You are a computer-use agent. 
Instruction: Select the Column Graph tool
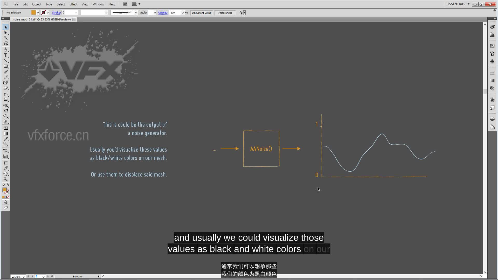pos(6,157)
